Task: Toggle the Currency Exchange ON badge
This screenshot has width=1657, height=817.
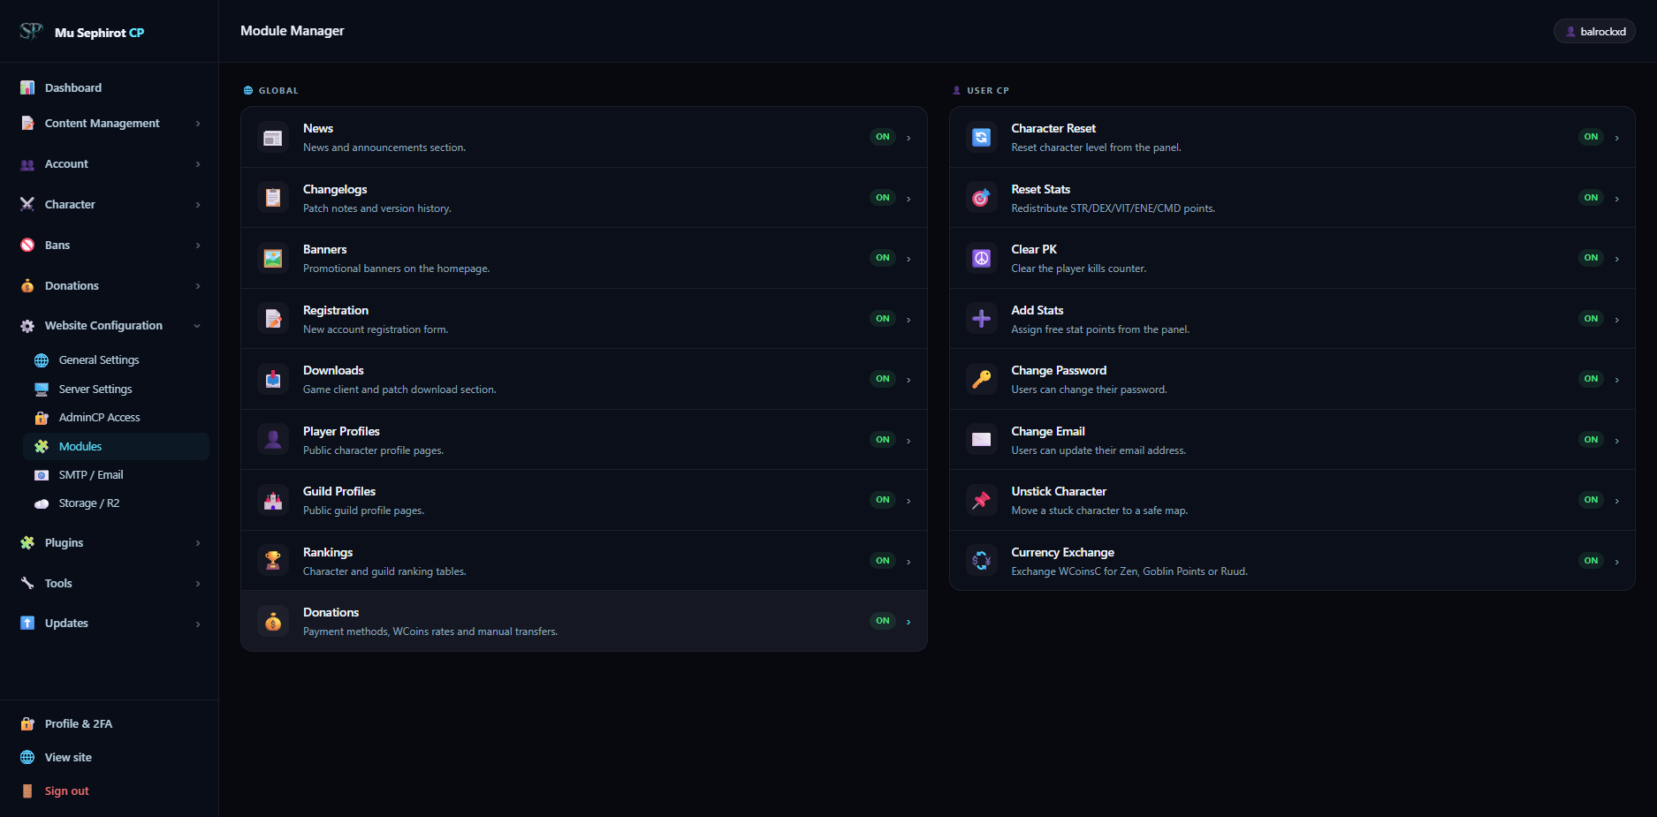Action: point(1591,561)
